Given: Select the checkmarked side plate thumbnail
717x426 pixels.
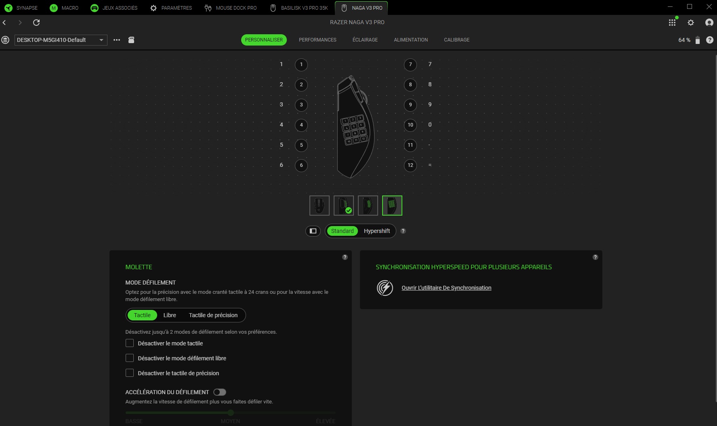Looking at the screenshot, I should pyautogui.click(x=344, y=206).
